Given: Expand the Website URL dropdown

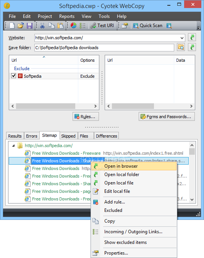Looking at the screenshot, I should (x=182, y=38).
